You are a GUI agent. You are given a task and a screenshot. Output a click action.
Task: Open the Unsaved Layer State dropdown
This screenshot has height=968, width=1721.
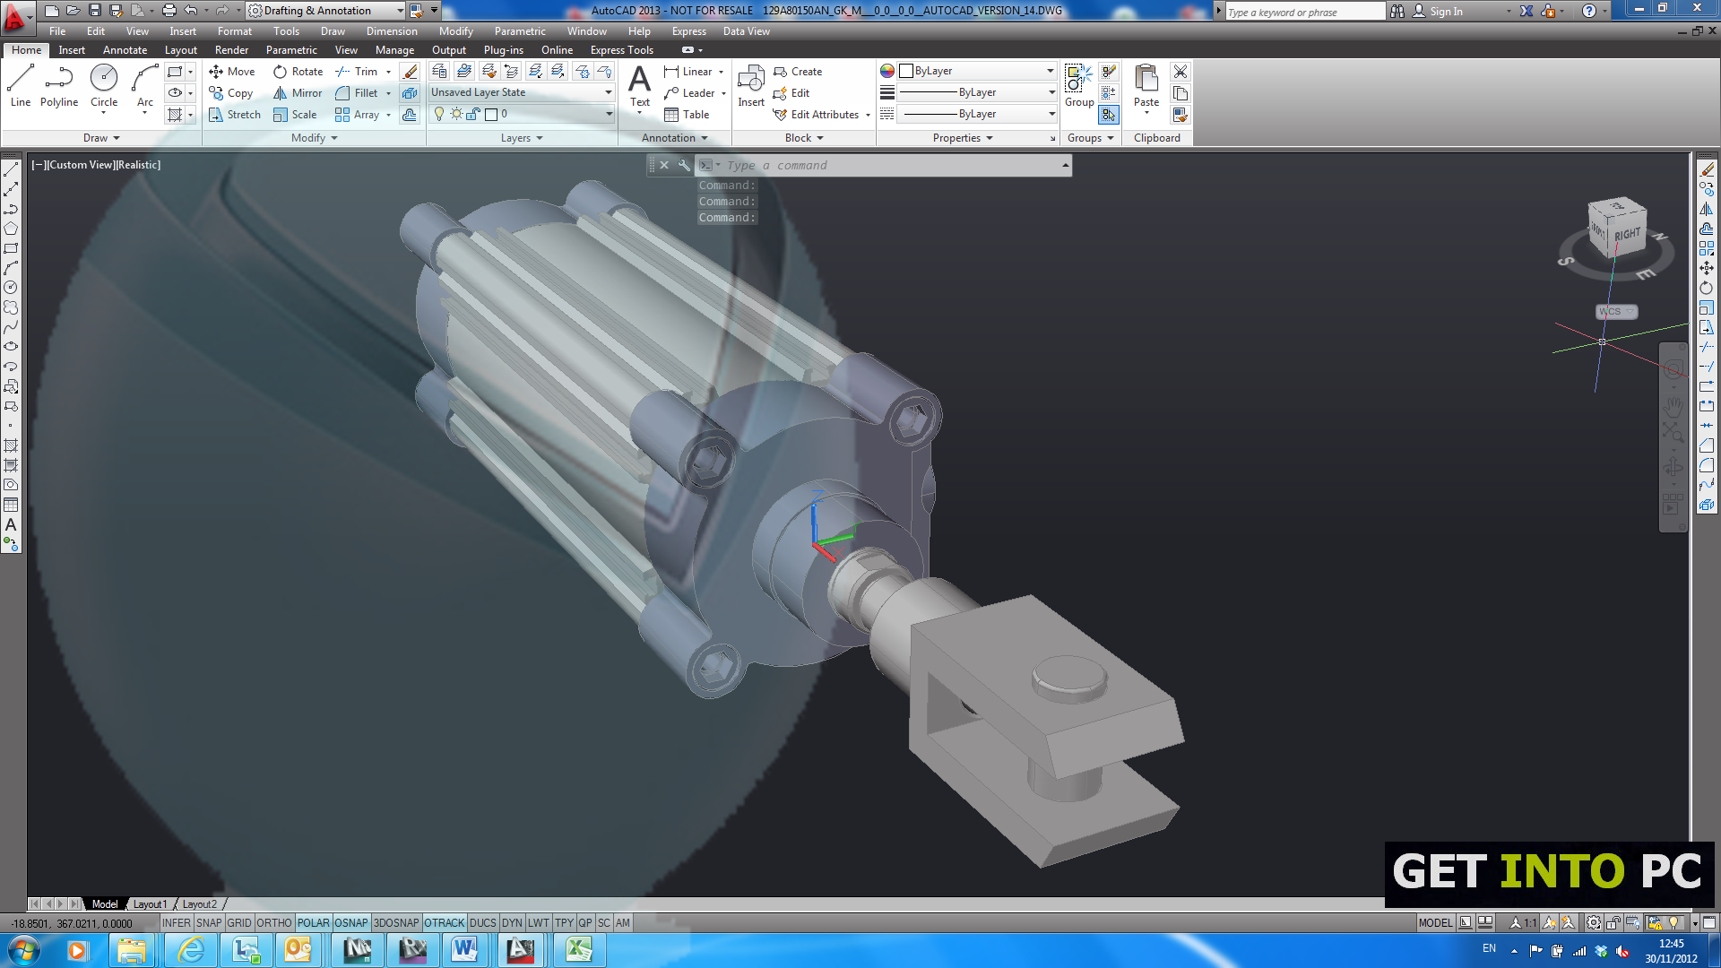point(521,92)
